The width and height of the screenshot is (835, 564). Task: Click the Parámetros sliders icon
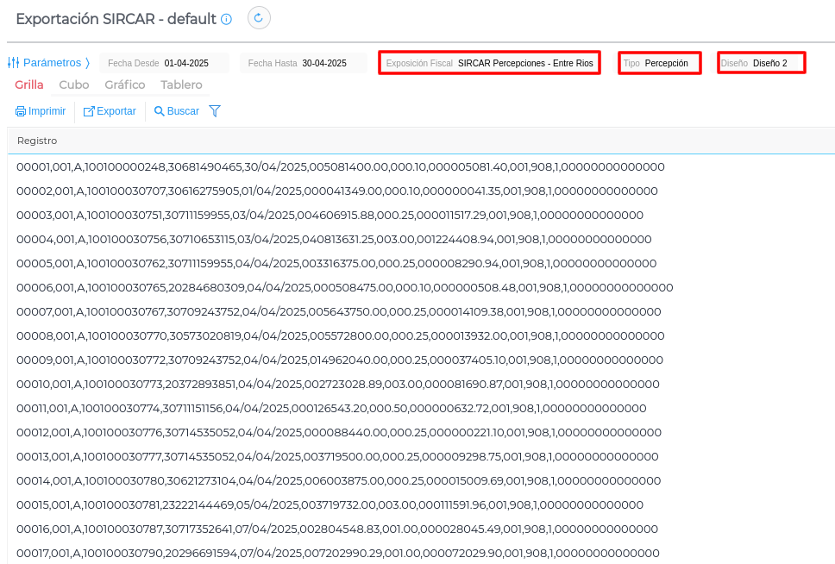coord(14,63)
